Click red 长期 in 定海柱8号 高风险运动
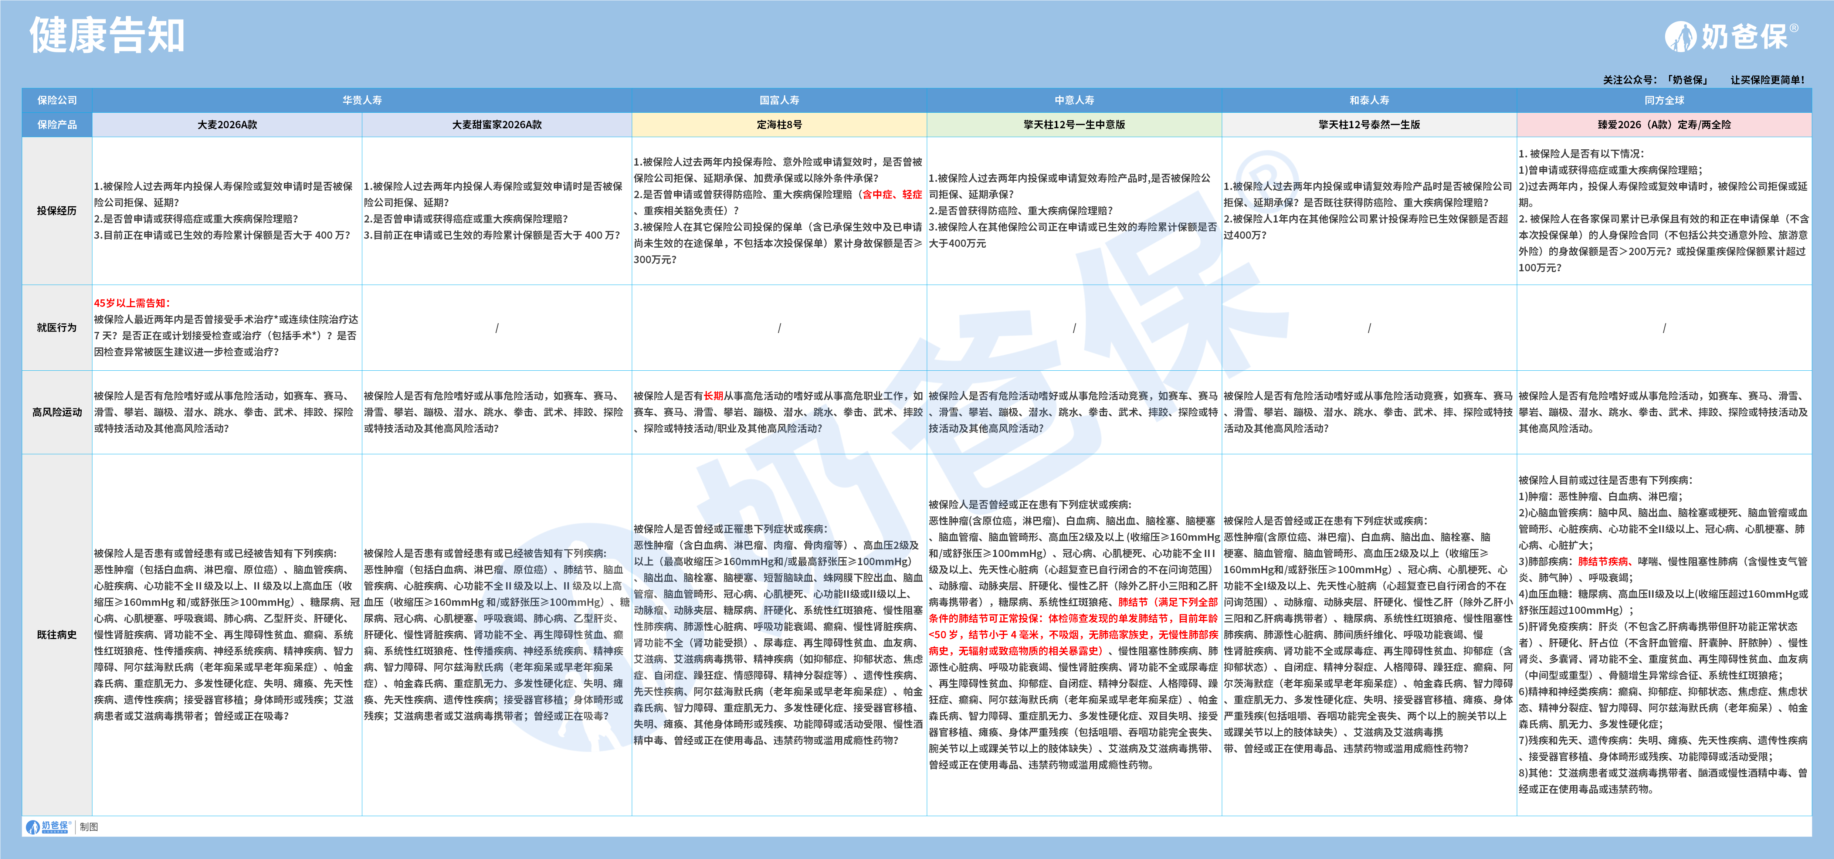The image size is (1834, 859). (x=713, y=396)
